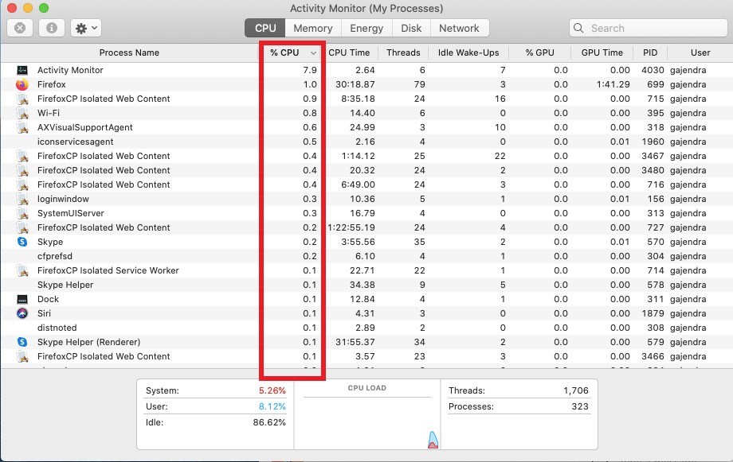Viewport: 733px width, 462px height.
Task: Click the % CPU sort chevron
Action: pos(314,52)
